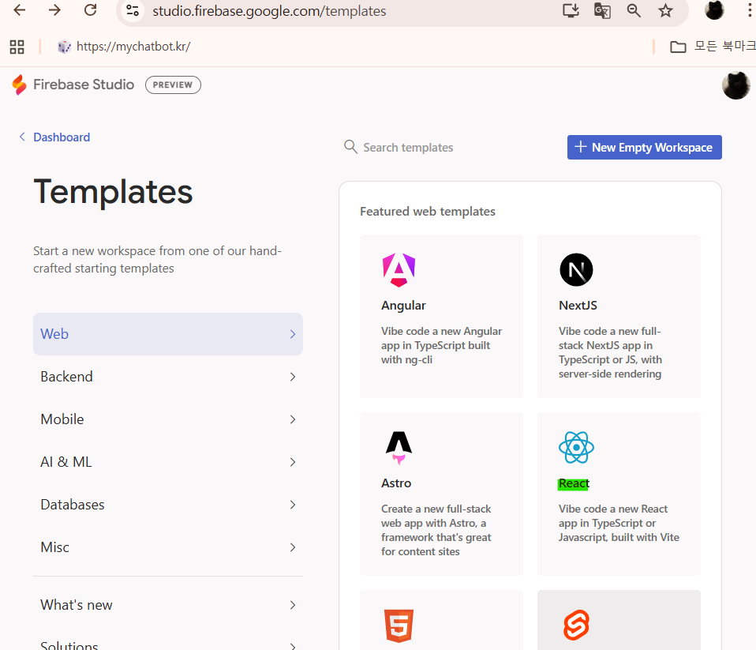
Task: Click the zoom magnifier icon in the address bar
Action: (x=634, y=10)
